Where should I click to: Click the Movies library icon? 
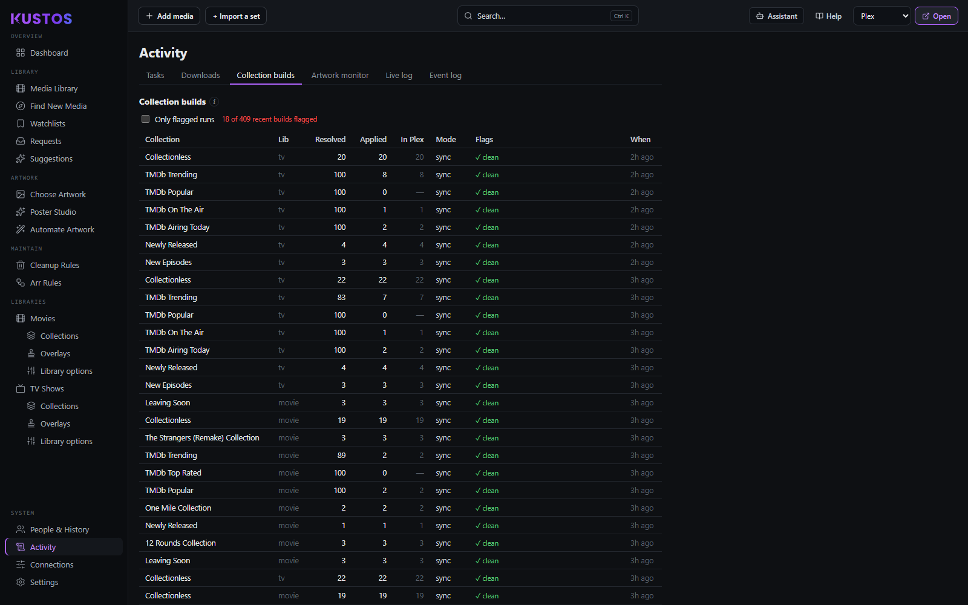click(21, 318)
